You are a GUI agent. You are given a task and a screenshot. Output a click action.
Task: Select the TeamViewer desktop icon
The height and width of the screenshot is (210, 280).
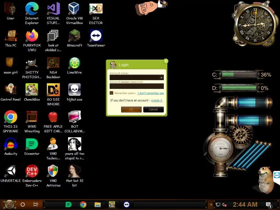(x=96, y=38)
